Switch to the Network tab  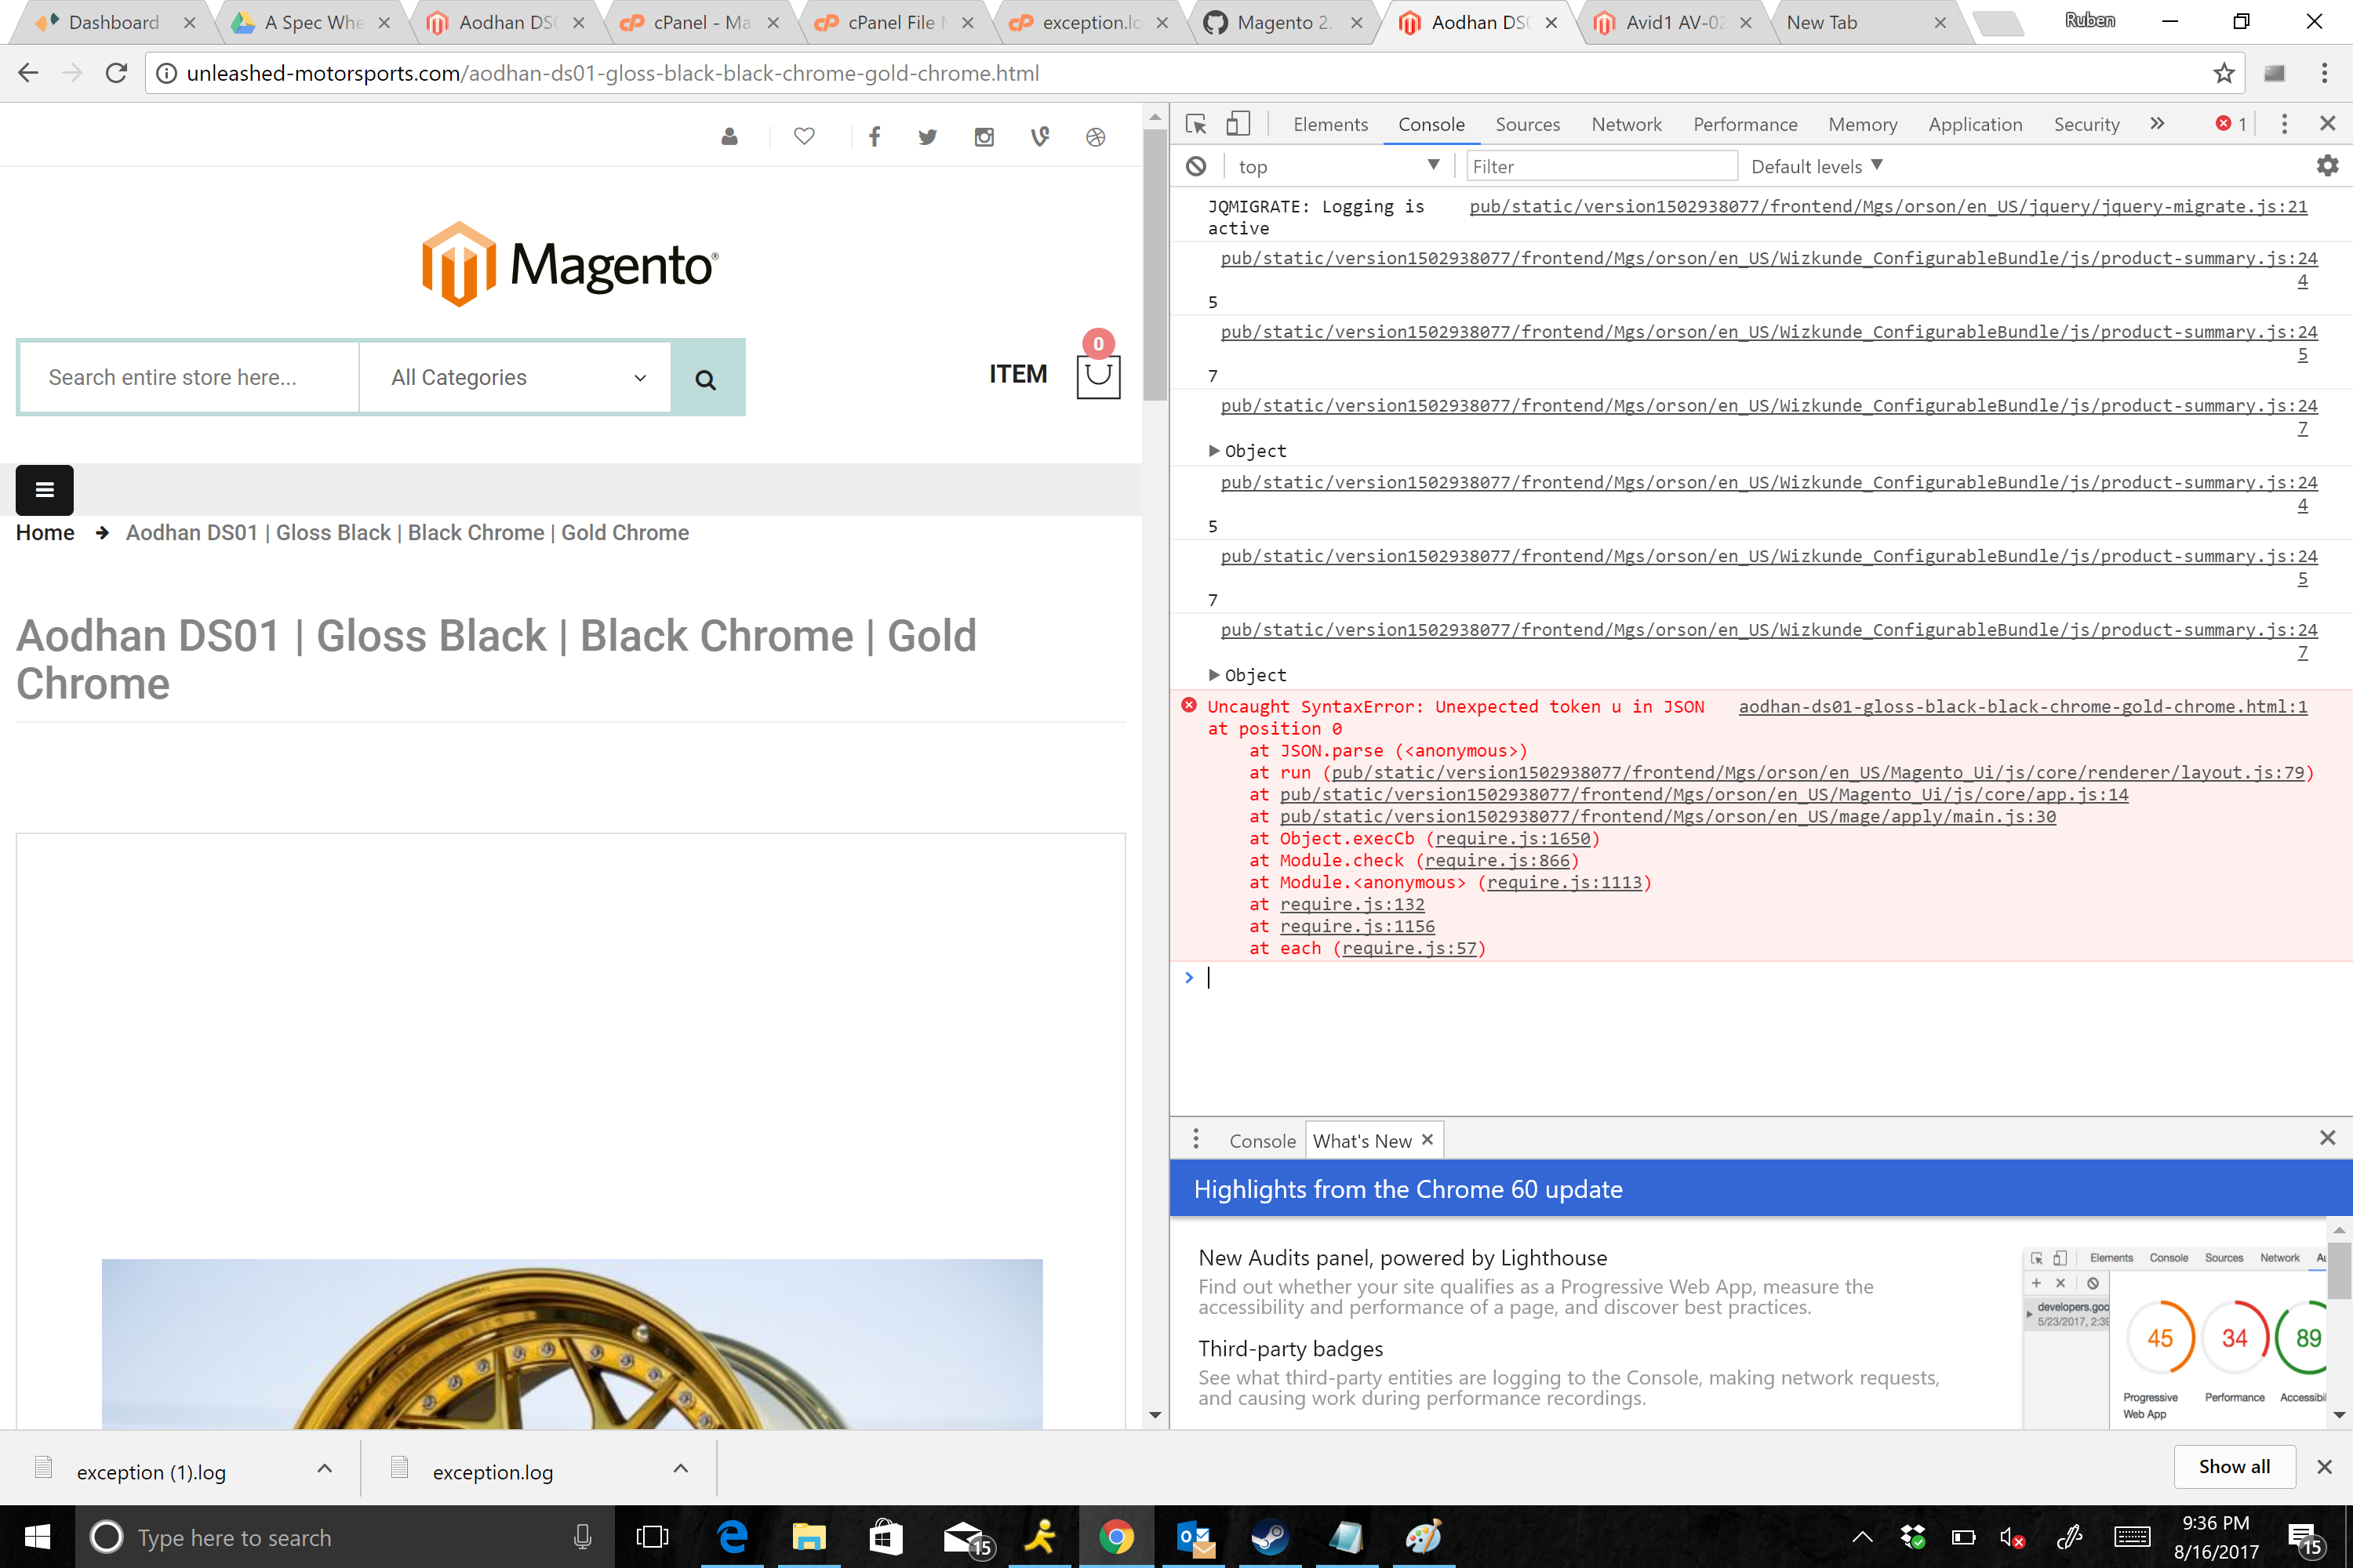(1626, 124)
